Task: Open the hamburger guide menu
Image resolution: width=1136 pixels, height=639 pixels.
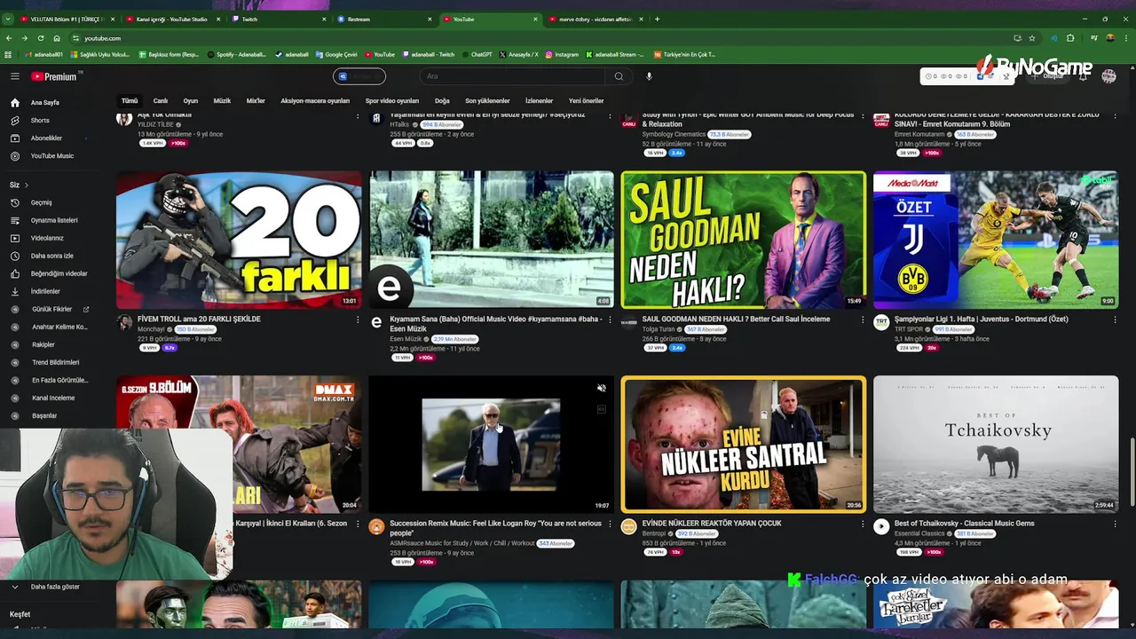Action: coord(15,76)
